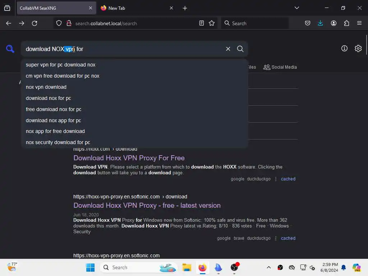Submit search with magnifier button
This screenshot has width=368, height=276.
tap(240, 49)
